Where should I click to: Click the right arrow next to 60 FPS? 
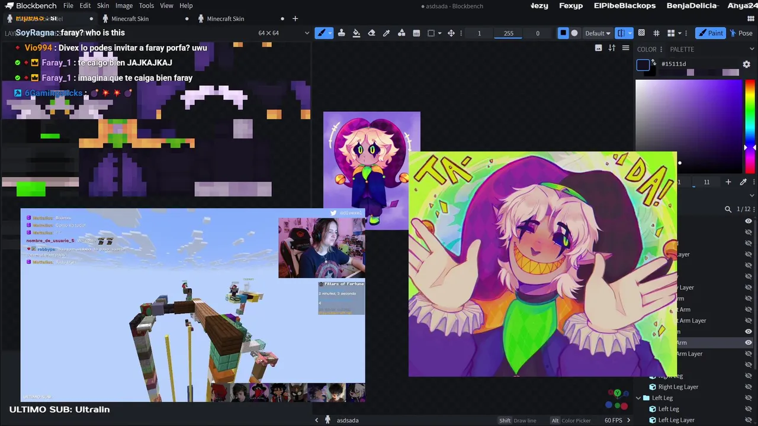(628, 420)
